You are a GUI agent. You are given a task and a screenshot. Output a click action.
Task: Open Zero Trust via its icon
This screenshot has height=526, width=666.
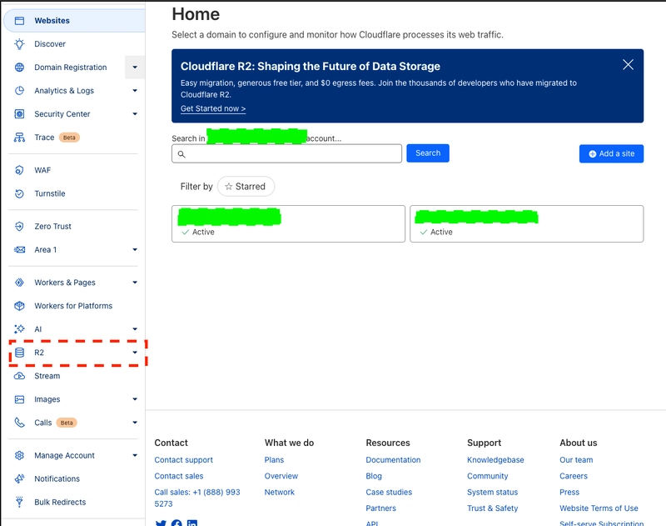(x=19, y=227)
